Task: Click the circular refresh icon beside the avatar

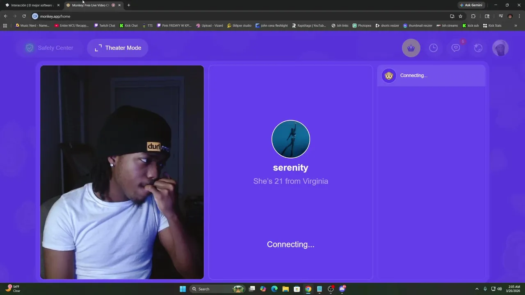Action: (x=478, y=48)
